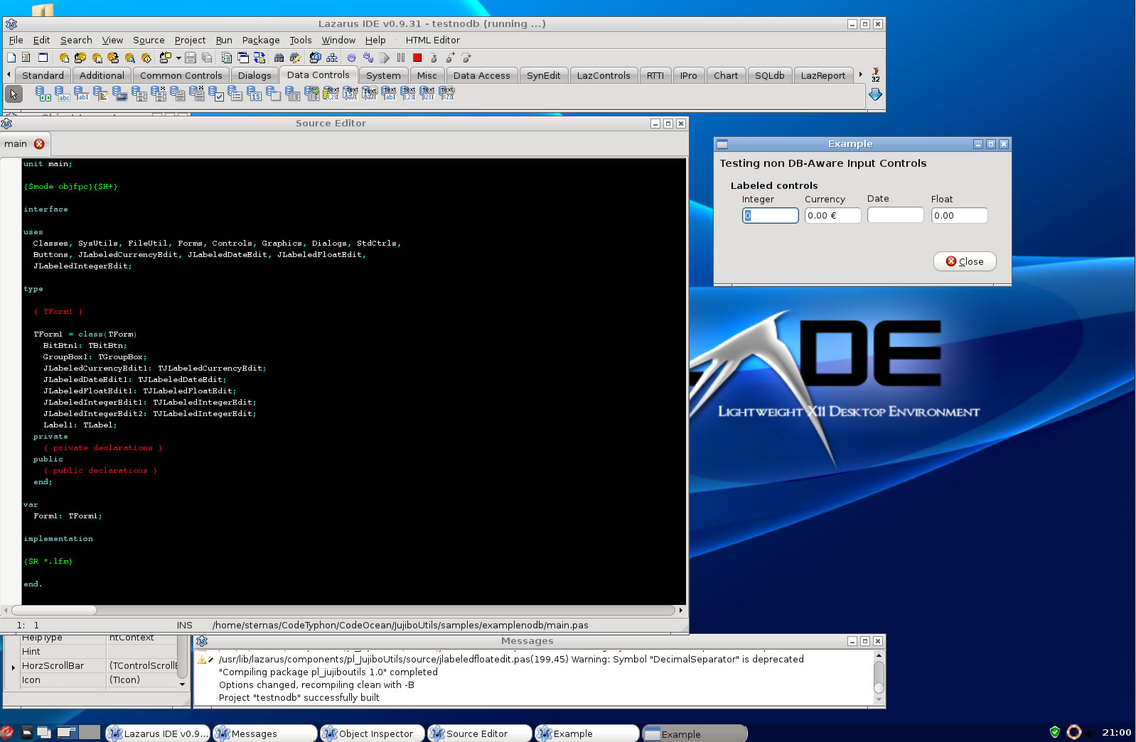The height and width of the screenshot is (742, 1136).
Task: Pick the DBText 'abc' component in the palette
Action: (x=63, y=94)
